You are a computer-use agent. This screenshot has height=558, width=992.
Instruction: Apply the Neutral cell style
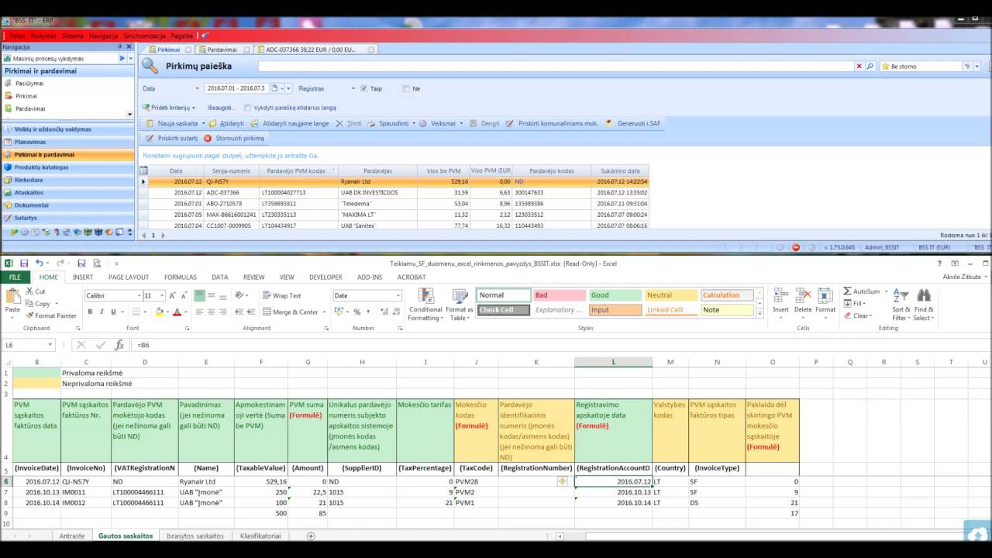[671, 295]
